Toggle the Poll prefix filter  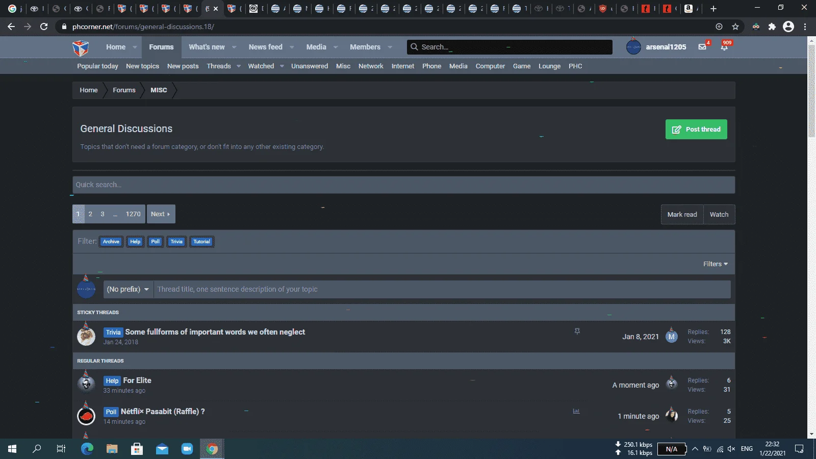156,242
